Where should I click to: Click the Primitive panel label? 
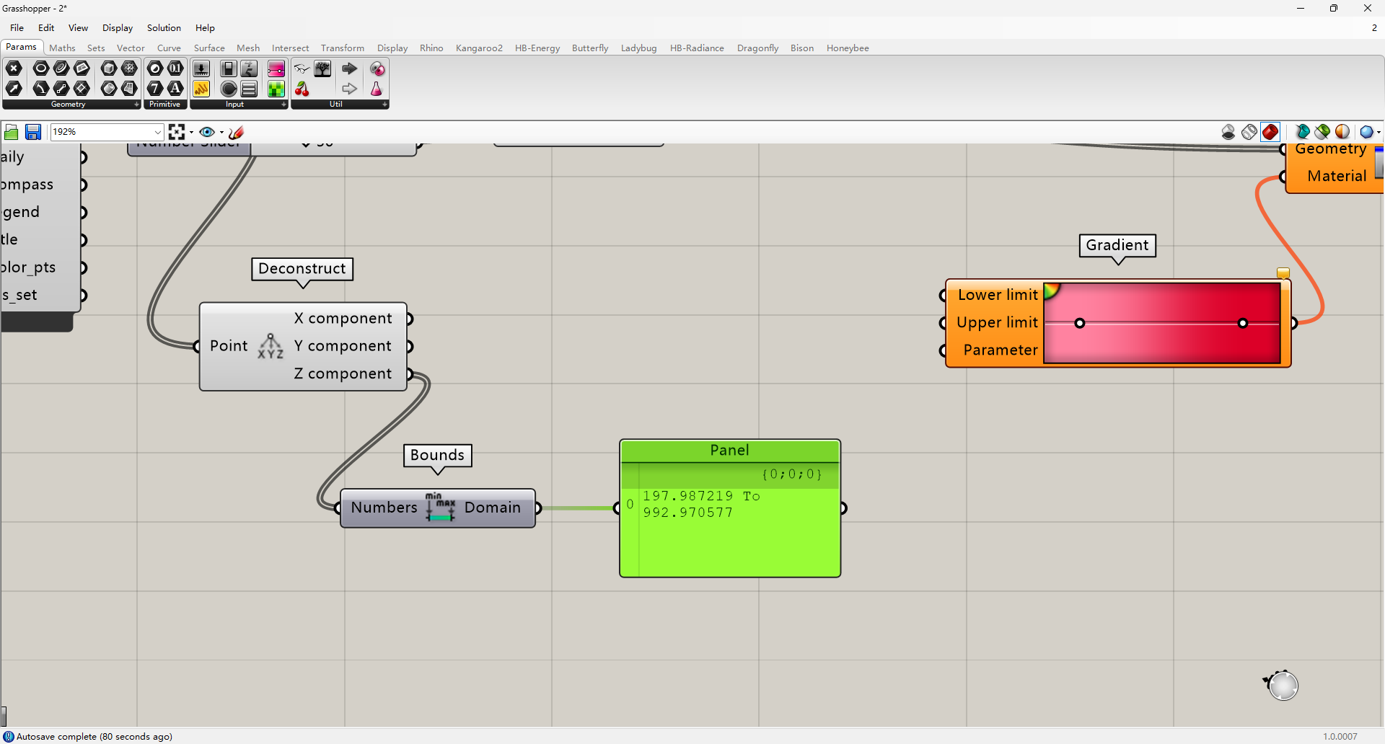(x=164, y=105)
